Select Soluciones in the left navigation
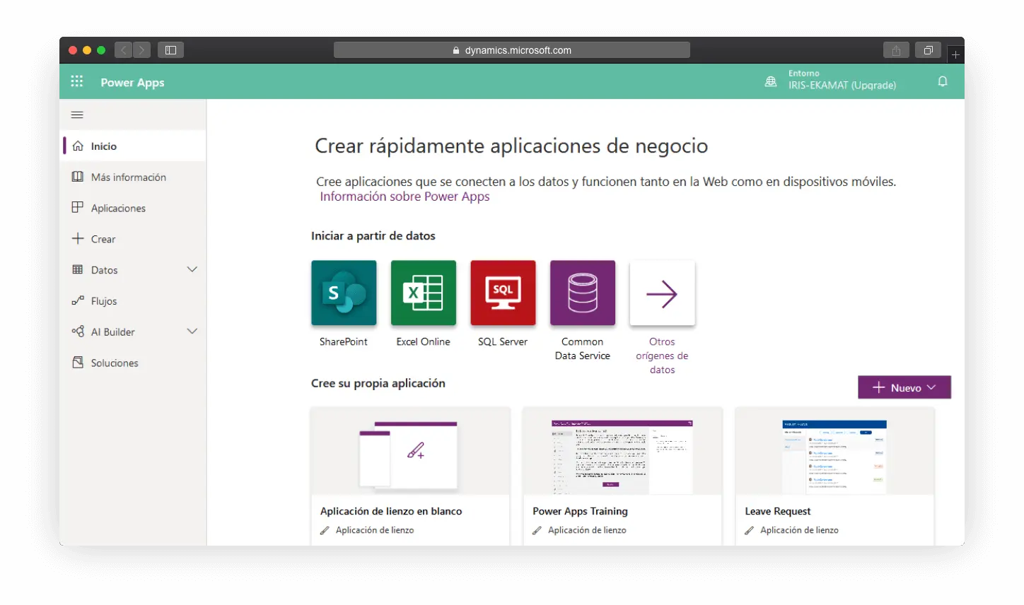Viewport: 1024px width, 605px height. (x=115, y=363)
